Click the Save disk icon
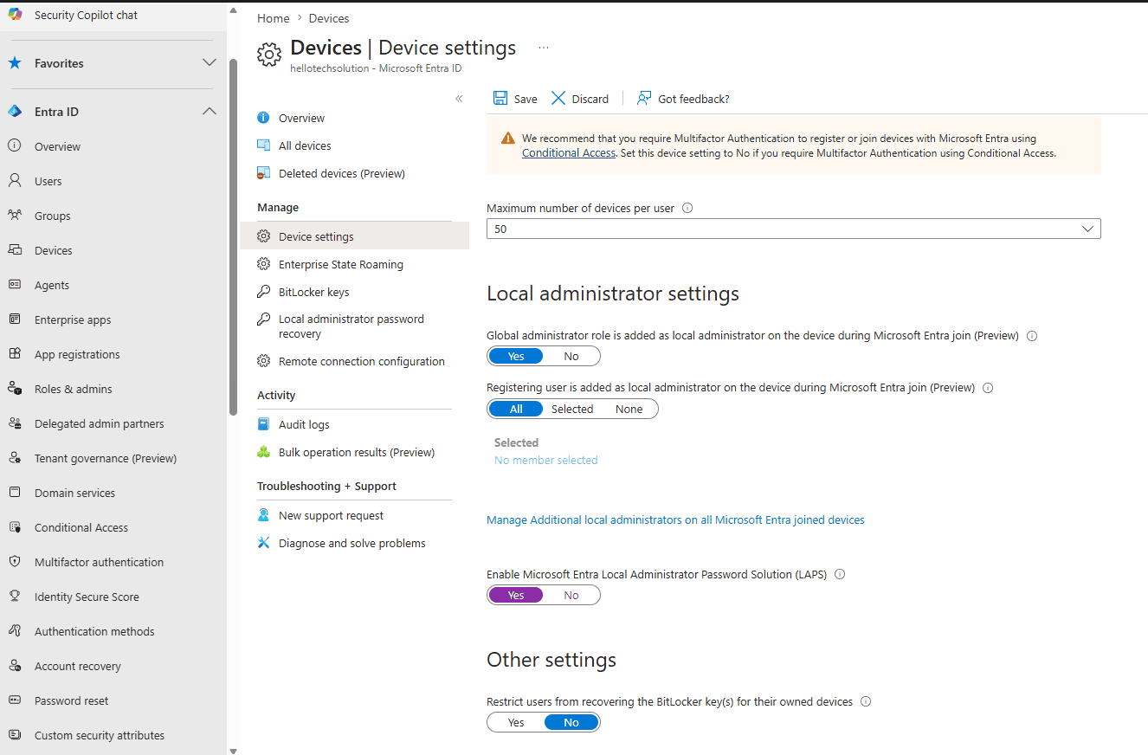 click(x=500, y=99)
